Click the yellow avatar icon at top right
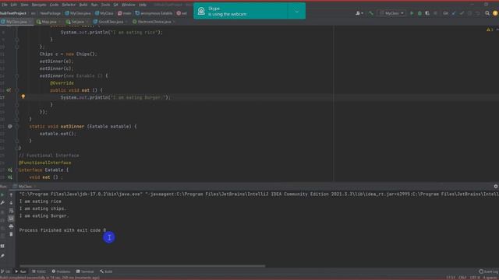The image size is (499, 280). tap(495, 13)
